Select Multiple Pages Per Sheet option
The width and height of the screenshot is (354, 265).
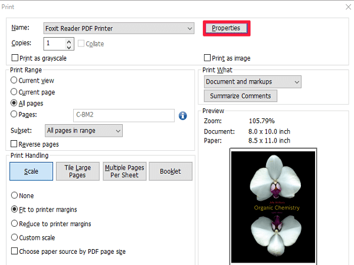point(124,171)
